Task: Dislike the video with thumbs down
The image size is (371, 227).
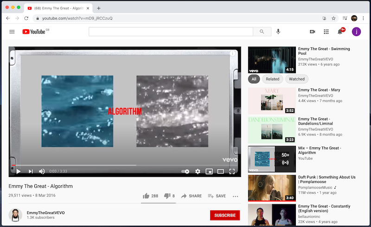Action: point(167,196)
